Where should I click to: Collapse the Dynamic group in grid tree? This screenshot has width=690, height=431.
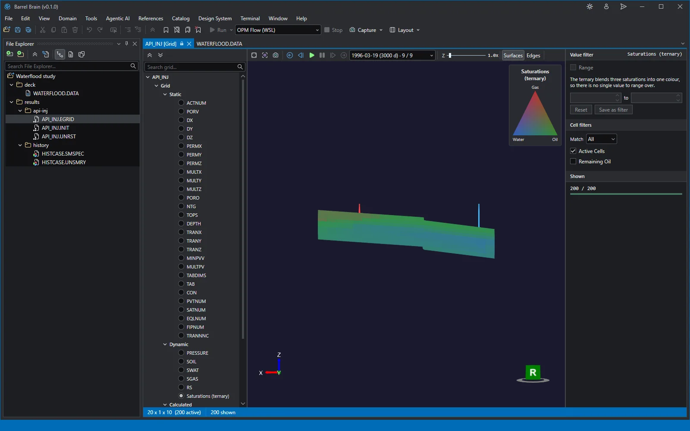pyautogui.click(x=165, y=344)
